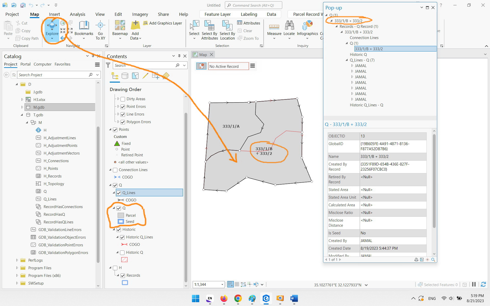Click the Seed symbol swatch under Q
The width and height of the screenshot is (490, 306).
coord(120,221)
